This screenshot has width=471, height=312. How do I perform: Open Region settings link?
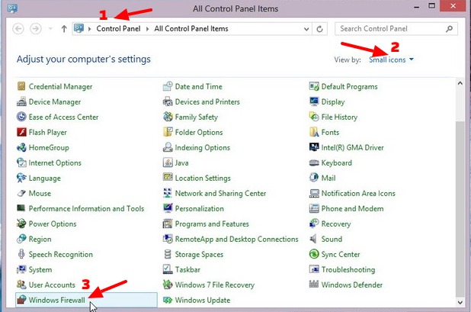click(40, 240)
